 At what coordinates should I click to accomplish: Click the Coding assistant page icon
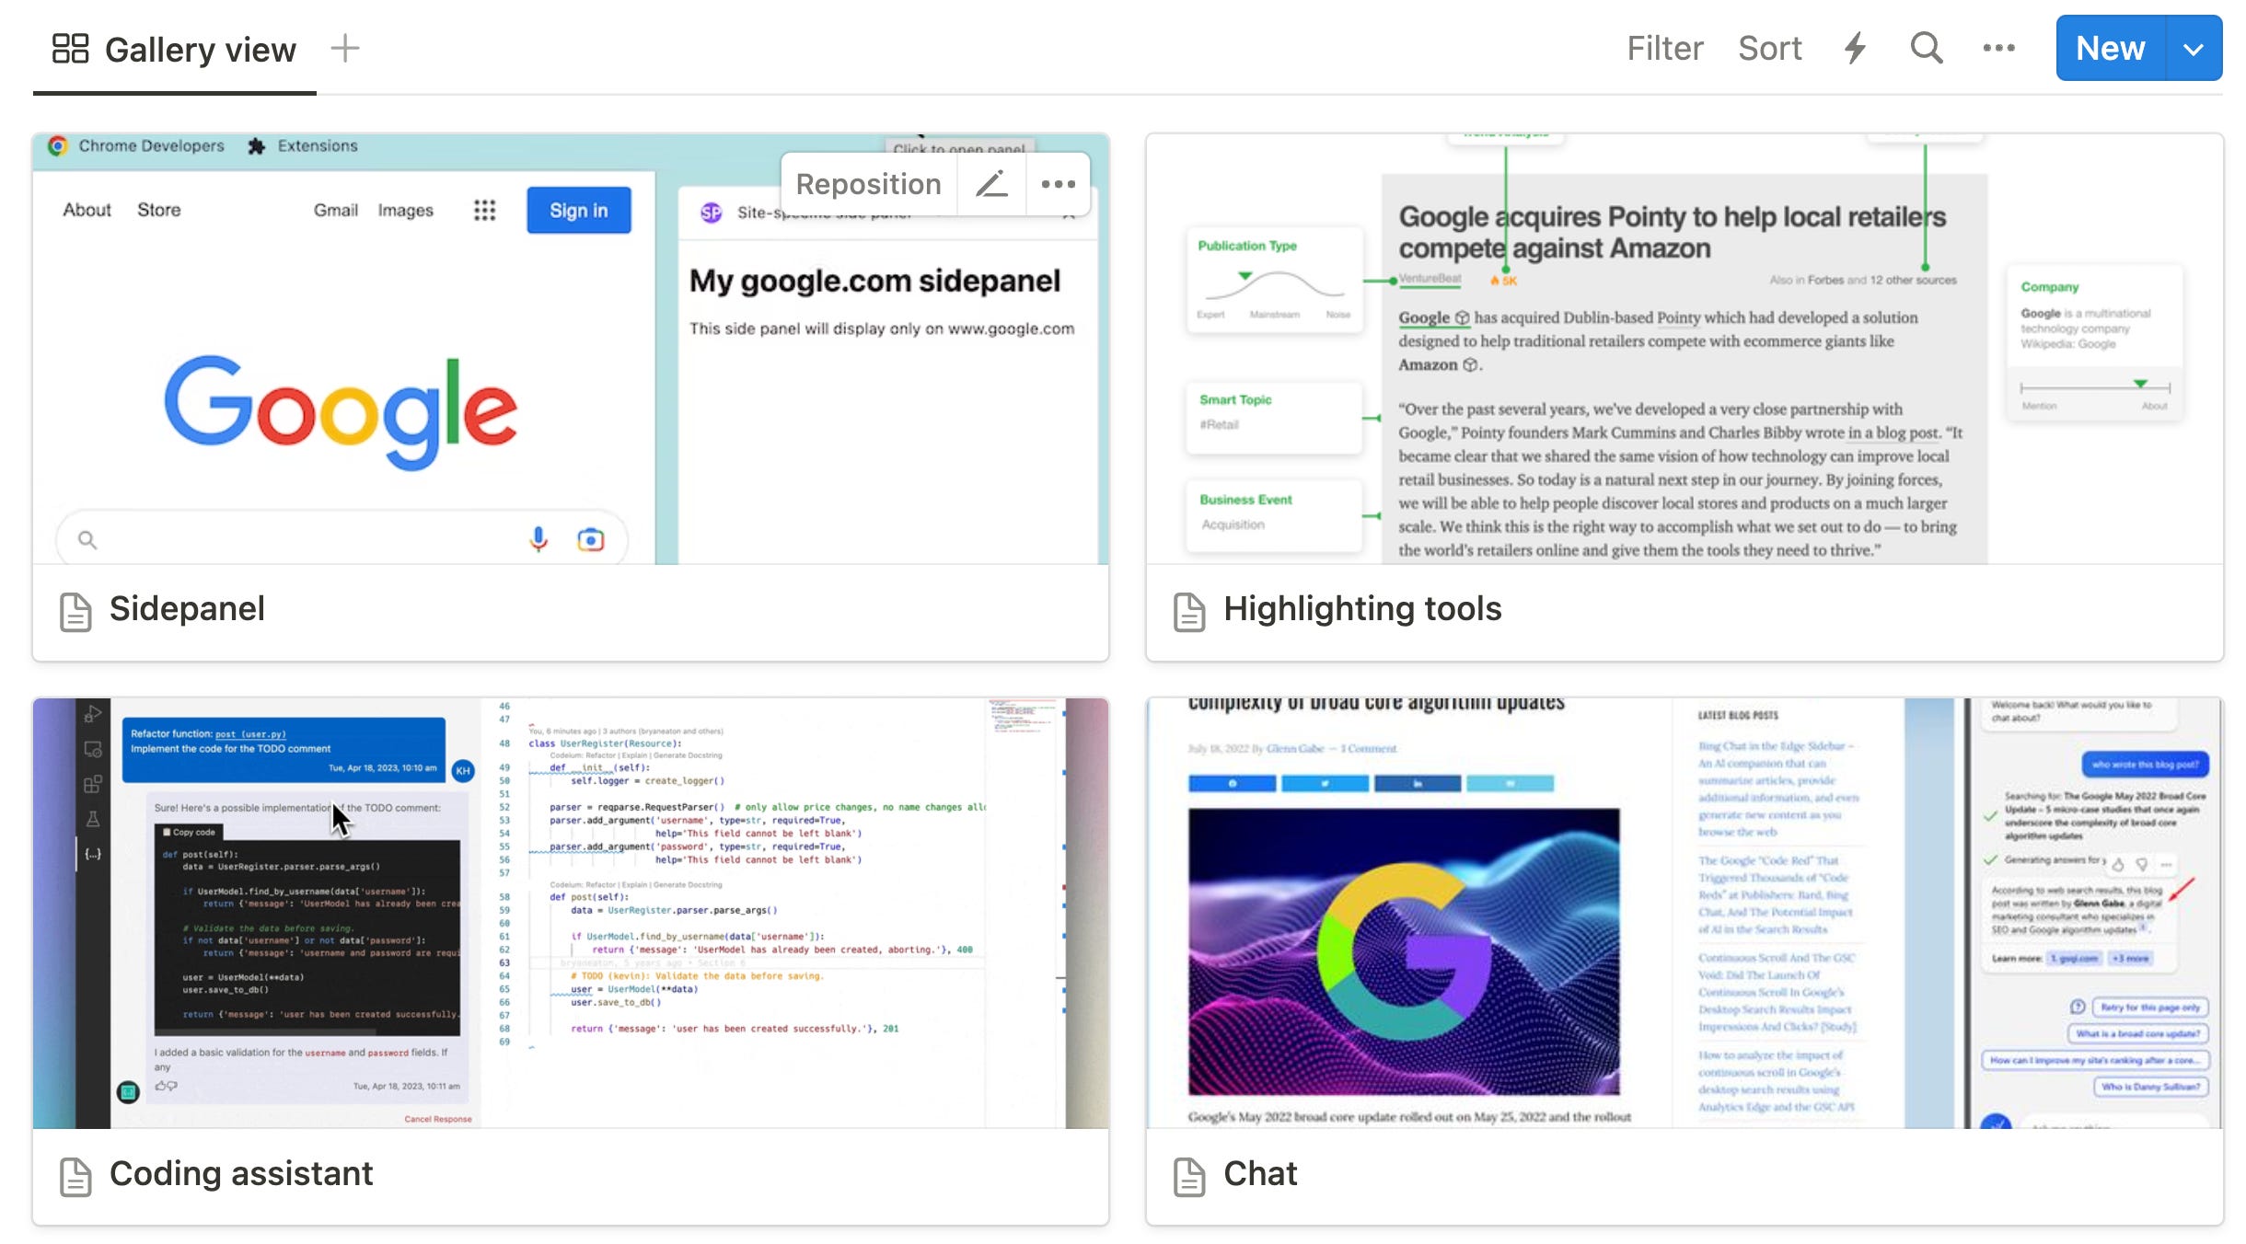[x=75, y=1176]
